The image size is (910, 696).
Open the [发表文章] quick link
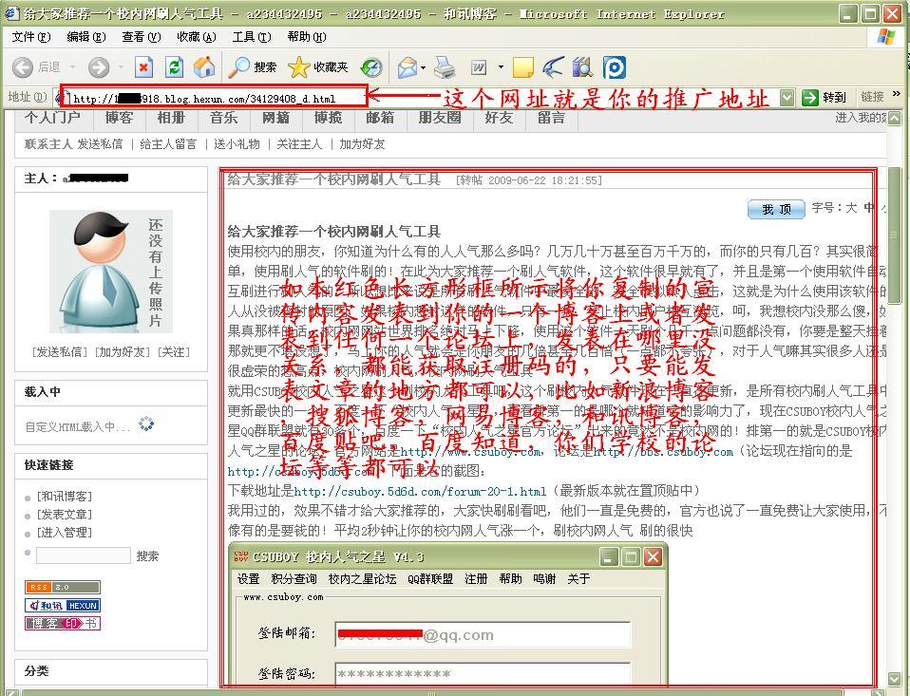tap(65, 514)
